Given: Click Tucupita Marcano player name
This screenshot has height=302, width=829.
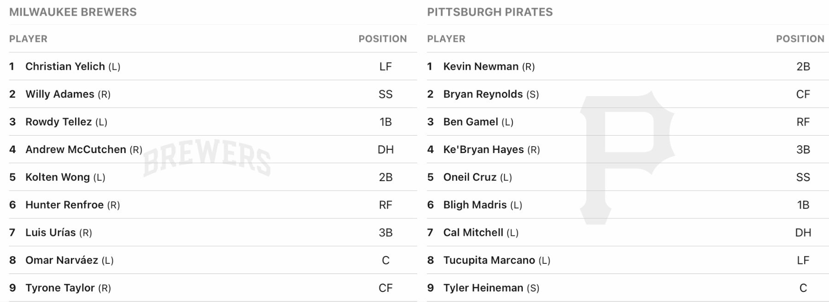Looking at the screenshot, I should pos(489,260).
